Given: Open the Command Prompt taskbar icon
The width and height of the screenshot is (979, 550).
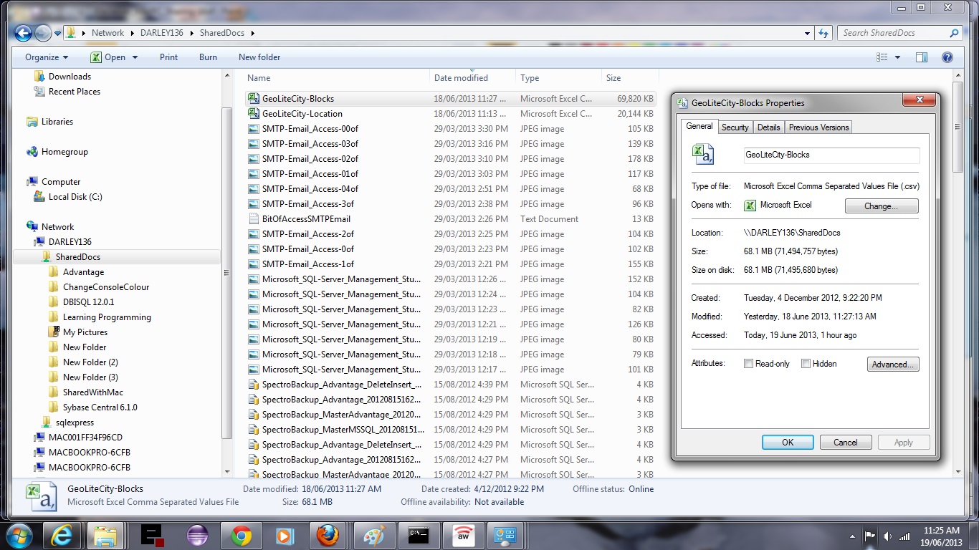Looking at the screenshot, I should tap(419, 536).
